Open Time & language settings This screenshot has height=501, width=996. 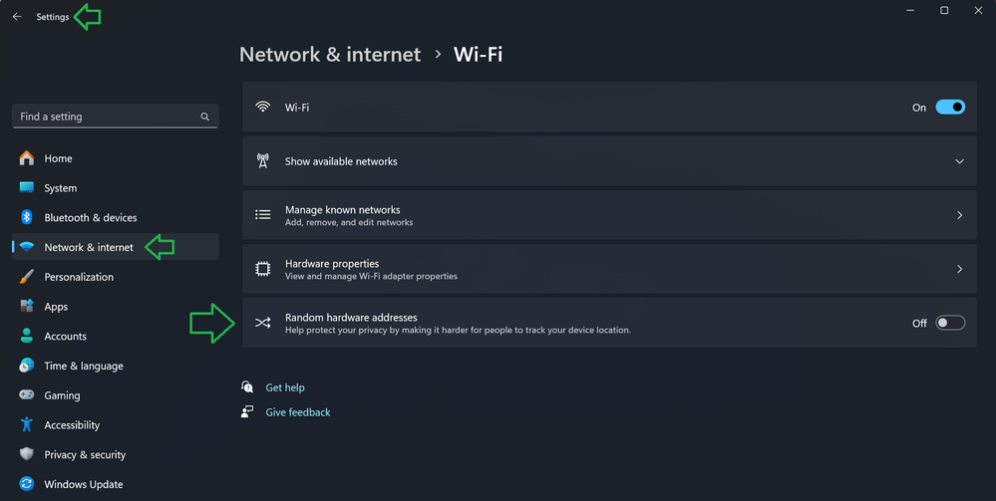[83, 366]
